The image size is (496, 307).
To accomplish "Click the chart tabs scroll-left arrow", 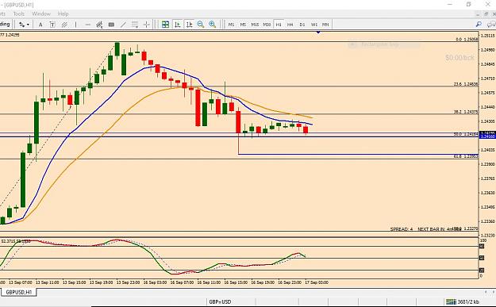I will click(486, 292).
